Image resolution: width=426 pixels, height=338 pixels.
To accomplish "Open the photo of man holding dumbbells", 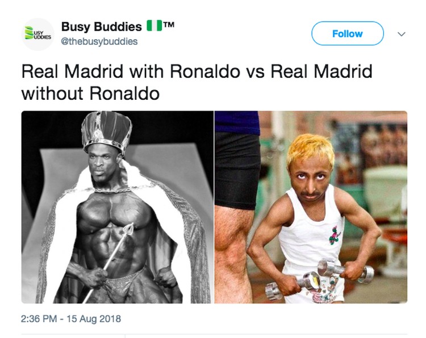I will click(x=311, y=207).
